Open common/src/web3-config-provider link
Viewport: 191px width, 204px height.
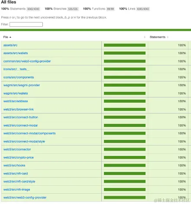tap(27, 61)
